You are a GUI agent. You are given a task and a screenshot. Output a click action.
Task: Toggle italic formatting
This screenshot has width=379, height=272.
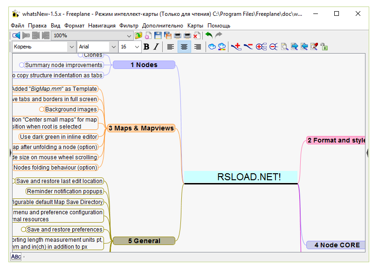pyautogui.click(x=156, y=47)
